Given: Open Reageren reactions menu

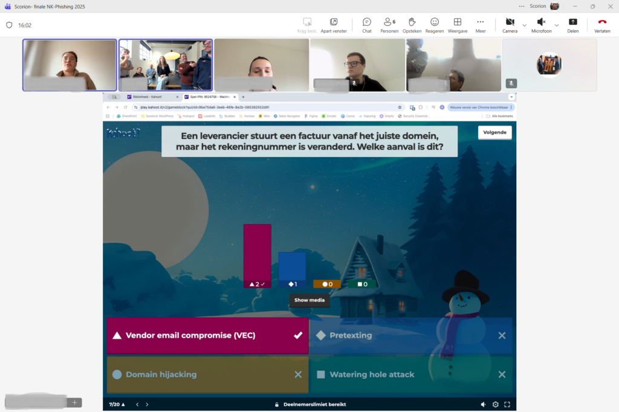Looking at the screenshot, I should (434, 25).
